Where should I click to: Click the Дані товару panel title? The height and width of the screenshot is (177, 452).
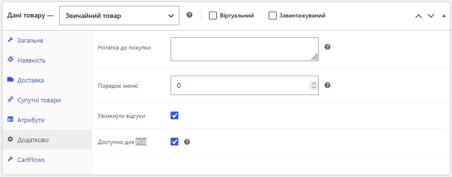click(x=30, y=16)
